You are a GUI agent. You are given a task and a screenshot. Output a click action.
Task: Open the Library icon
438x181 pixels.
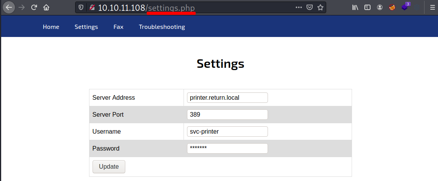[355, 7]
